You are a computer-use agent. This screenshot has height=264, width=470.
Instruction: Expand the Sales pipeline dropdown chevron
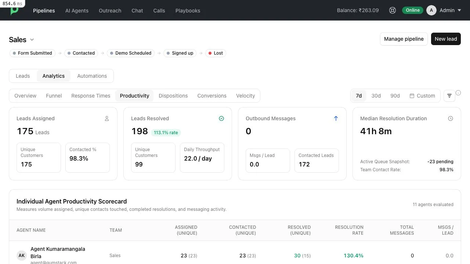pos(32,40)
